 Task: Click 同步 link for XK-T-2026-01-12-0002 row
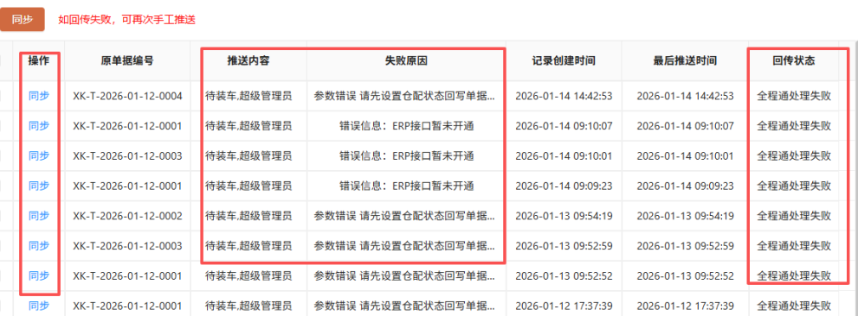click(39, 216)
